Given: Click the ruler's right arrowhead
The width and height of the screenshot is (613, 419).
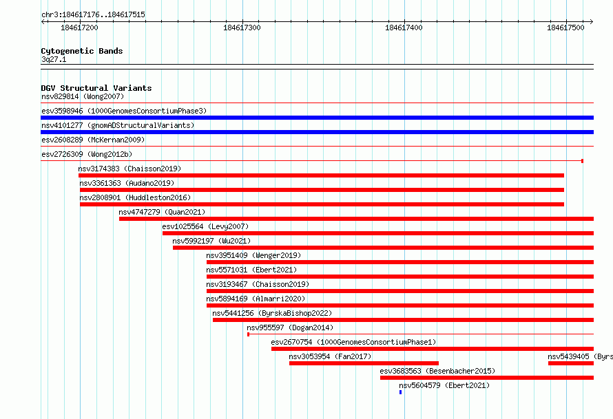Looking at the screenshot, I should click(592, 22).
